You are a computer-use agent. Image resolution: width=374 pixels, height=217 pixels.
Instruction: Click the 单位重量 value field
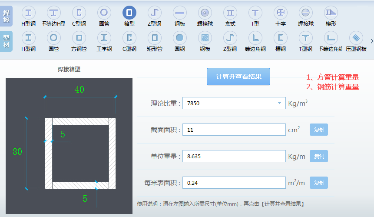click(234, 156)
